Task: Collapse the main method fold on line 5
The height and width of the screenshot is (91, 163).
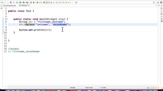Action: point(7,19)
